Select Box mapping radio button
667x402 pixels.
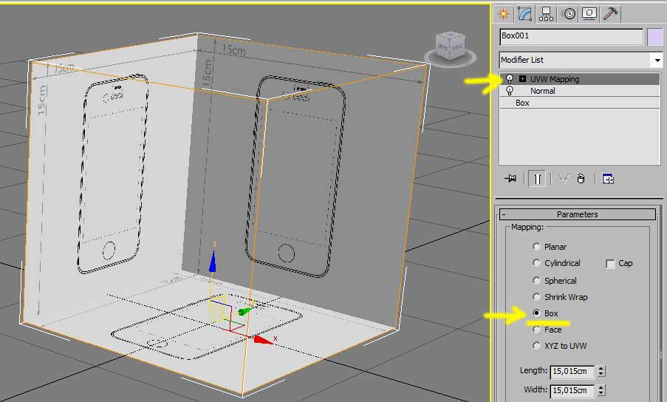pos(536,313)
